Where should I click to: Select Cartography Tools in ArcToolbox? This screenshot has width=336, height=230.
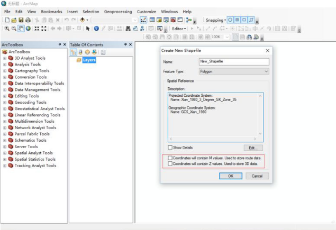tap(32, 71)
